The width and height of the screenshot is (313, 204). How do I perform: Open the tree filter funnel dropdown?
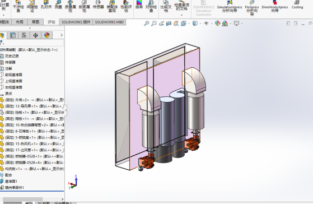2,43
